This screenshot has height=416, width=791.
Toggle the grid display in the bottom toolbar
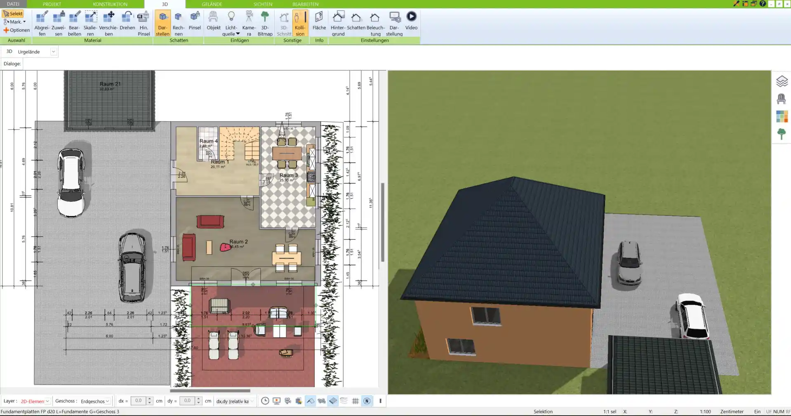coord(355,401)
